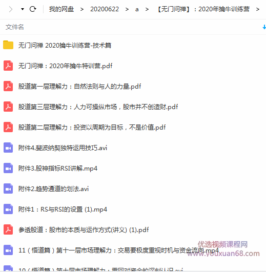
Task: Select 股道第一层理解力：自然法则与人的力量.pdf
Action: coord(79,87)
